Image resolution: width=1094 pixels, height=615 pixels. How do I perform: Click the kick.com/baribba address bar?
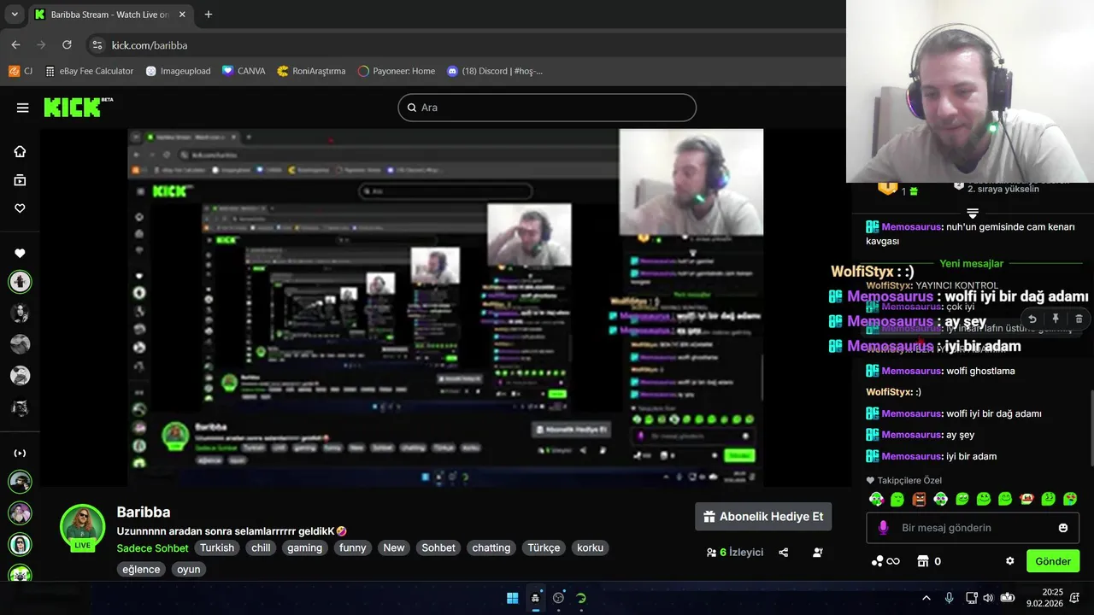point(150,45)
